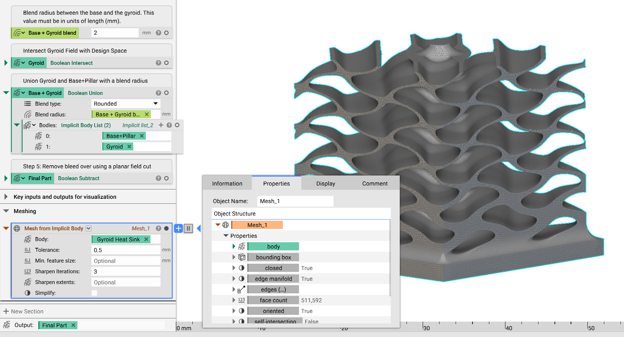
Task: Click help icon for Base + Gyroid blend
Action: [158, 33]
